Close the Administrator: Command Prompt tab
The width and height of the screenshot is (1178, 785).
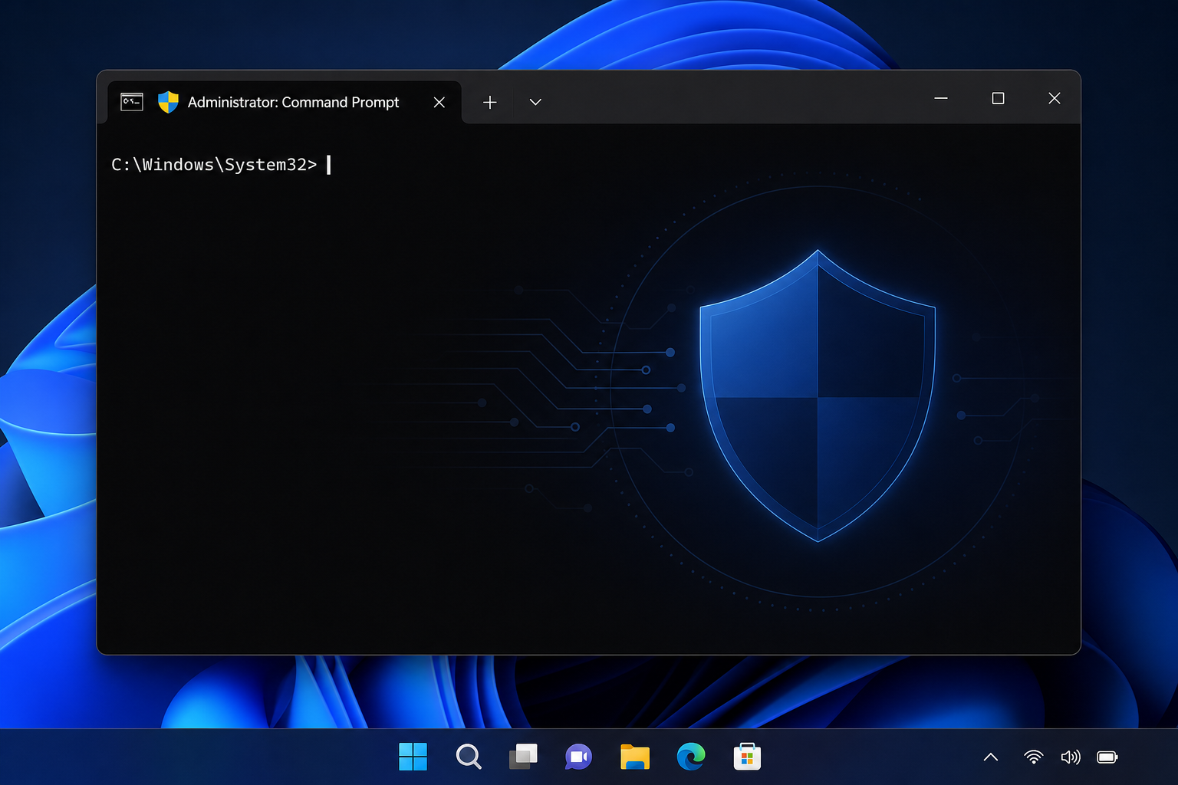coord(439,102)
